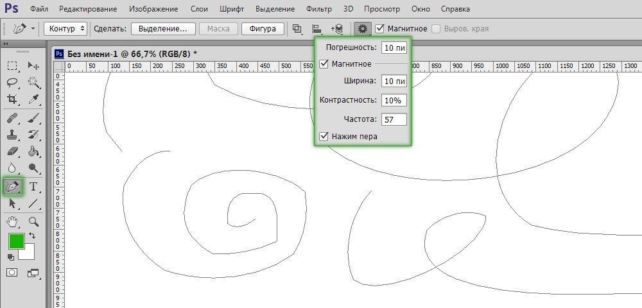Click the Выров. края checkbox
Viewport: 642px width, 308px height.
[x=437, y=29]
